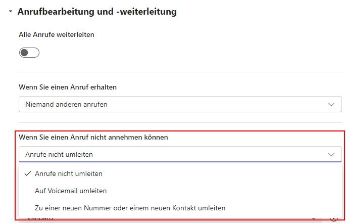Close the Anrufe nicht umleiten combo box

pos(180,154)
